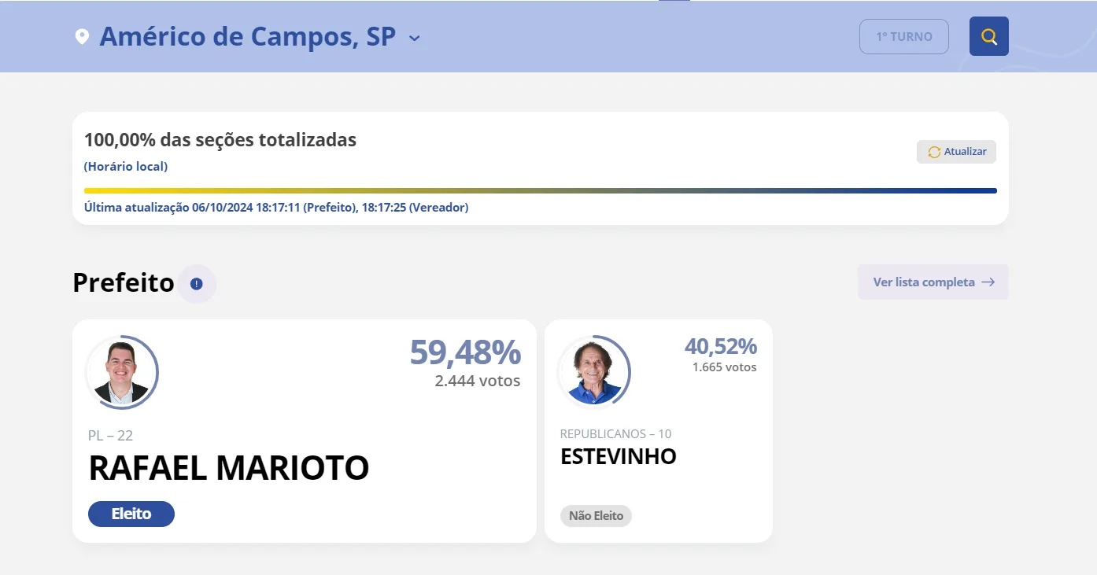Click the arrow in Ver lista completa
This screenshot has width=1097, height=575.
point(988,282)
